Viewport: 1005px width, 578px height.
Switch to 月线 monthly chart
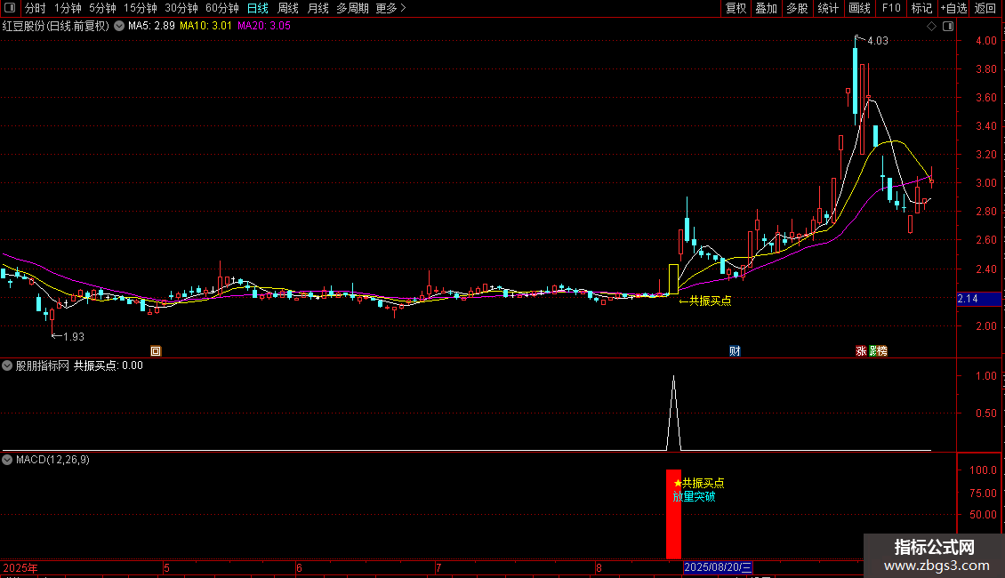coord(318,8)
